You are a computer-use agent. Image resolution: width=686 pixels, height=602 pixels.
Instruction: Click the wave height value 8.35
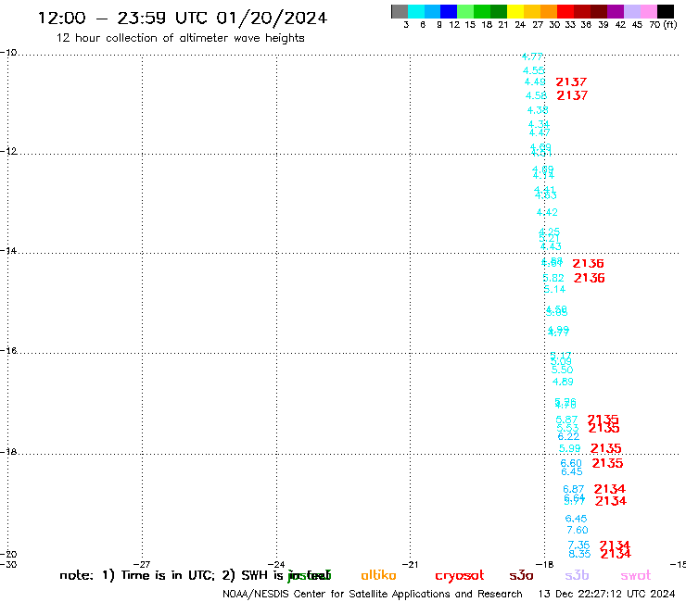pyautogui.click(x=579, y=555)
